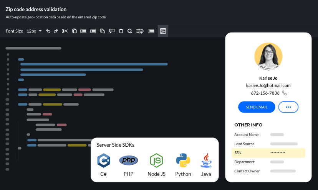Viewport: 318px width, 190px height.
Task: Click the Contact Owner label
Action: pos(247,171)
